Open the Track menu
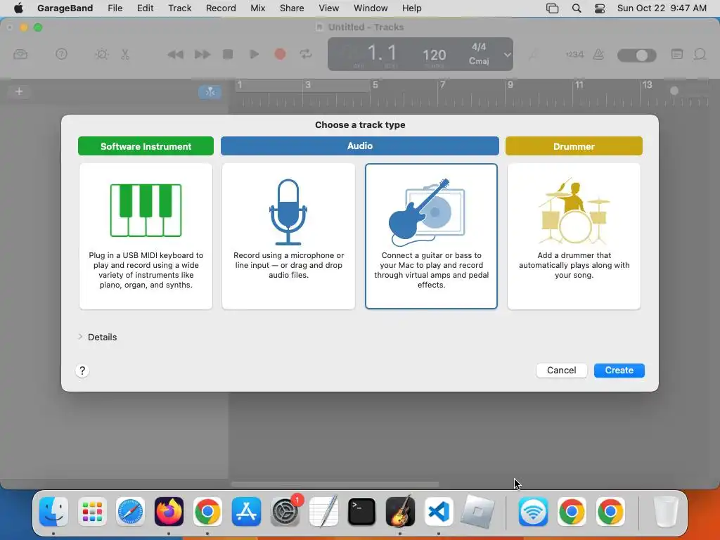Viewport: 720px width, 540px height. tap(179, 8)
